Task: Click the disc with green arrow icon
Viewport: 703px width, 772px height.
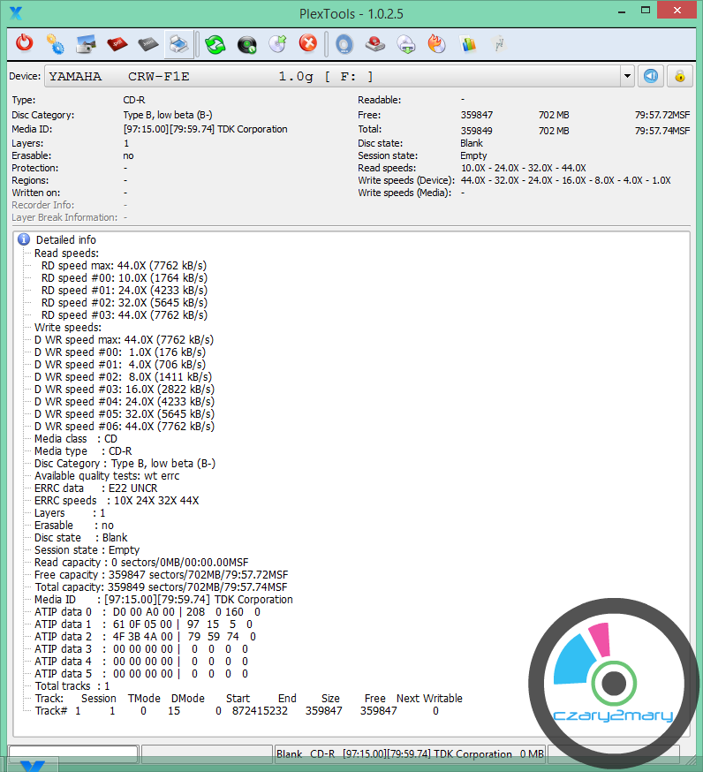Action: click(x=277, y=43)
